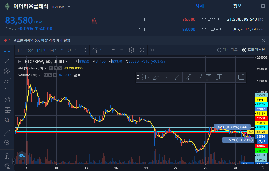Screen dimensions: 269x171
Task: Select the Brush drawing tool
Action: pos(7,81)
